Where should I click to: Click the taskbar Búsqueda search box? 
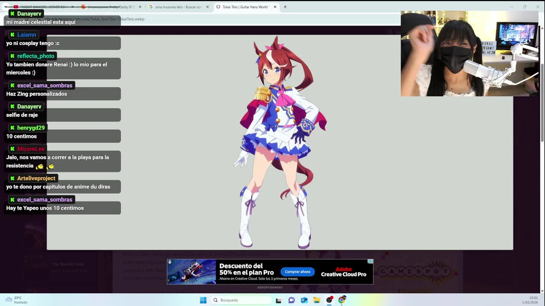pos(241,300)
